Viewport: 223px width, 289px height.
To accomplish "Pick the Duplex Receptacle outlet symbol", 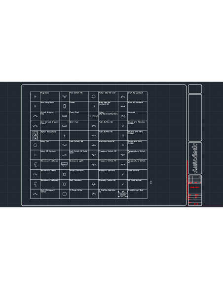I will point(35,136).
